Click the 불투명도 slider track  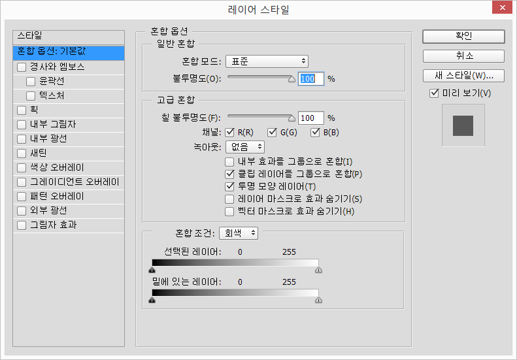pos(259,78)
